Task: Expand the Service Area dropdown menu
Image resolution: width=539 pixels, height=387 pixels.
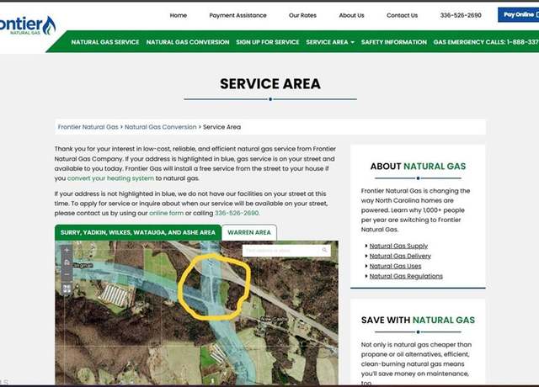Action: [x=330, y=42]
